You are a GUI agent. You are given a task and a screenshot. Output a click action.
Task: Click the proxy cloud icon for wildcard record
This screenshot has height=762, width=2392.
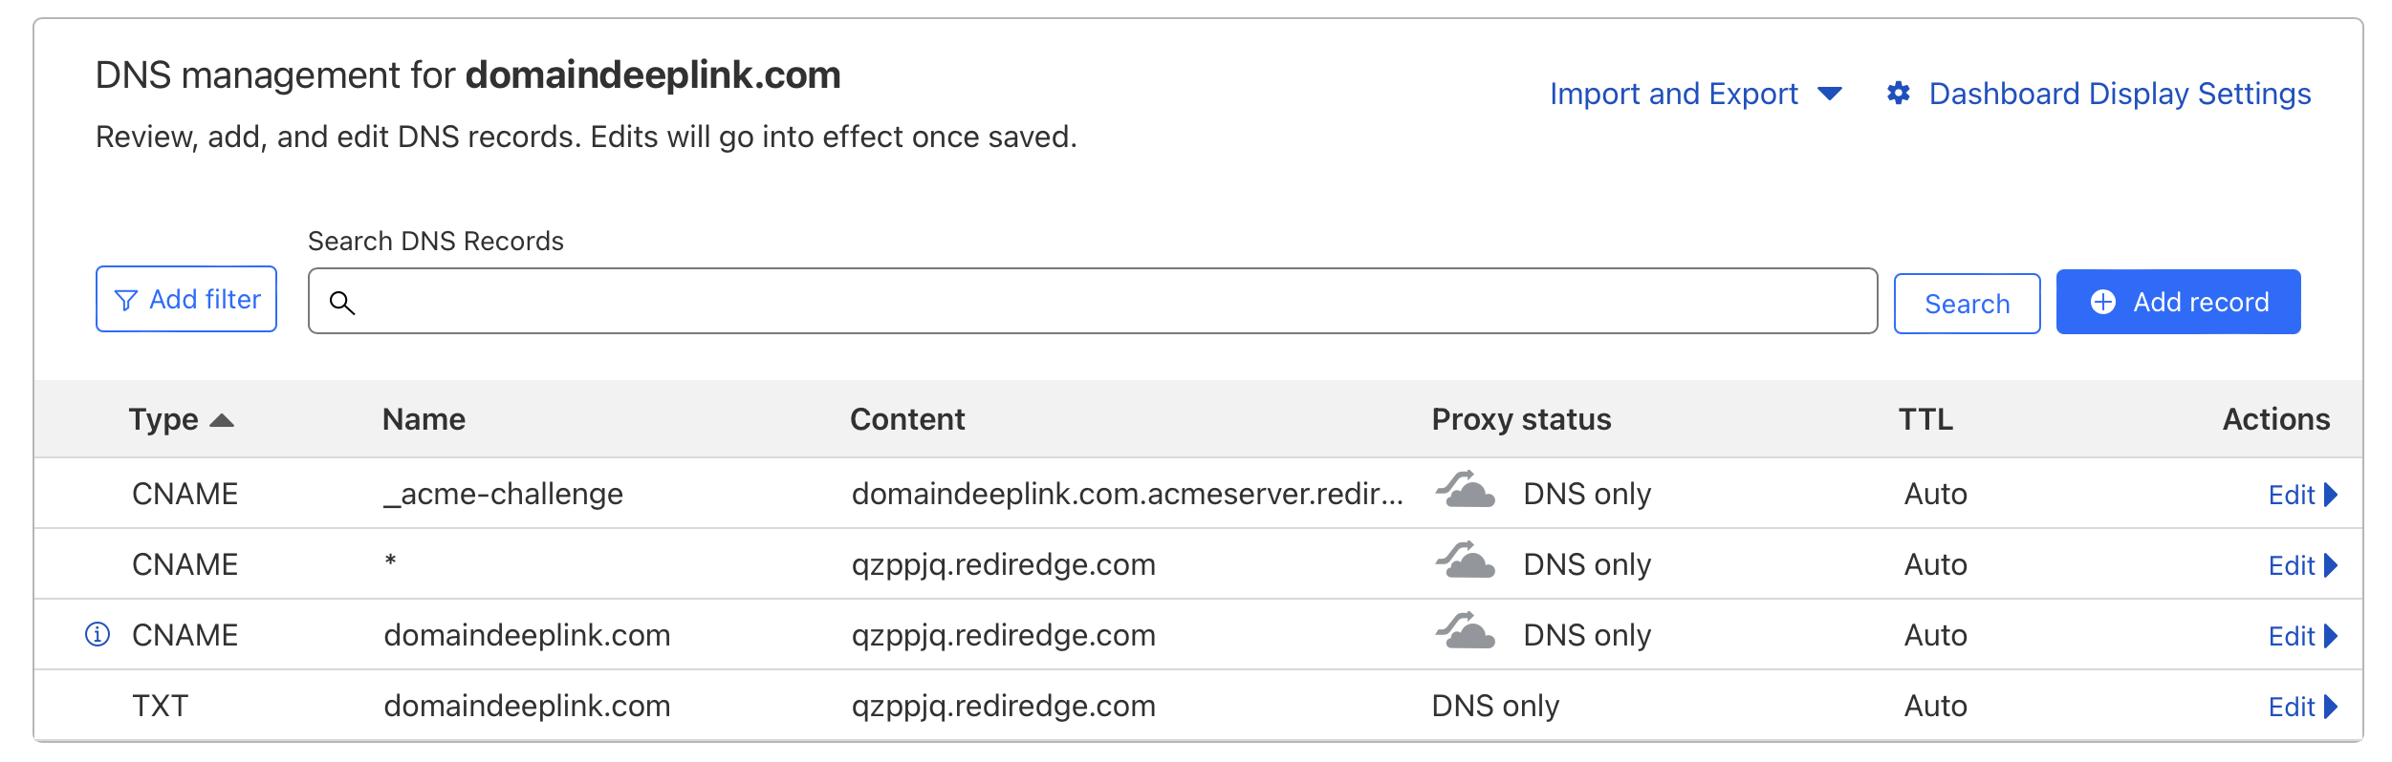coord(1466,561)
